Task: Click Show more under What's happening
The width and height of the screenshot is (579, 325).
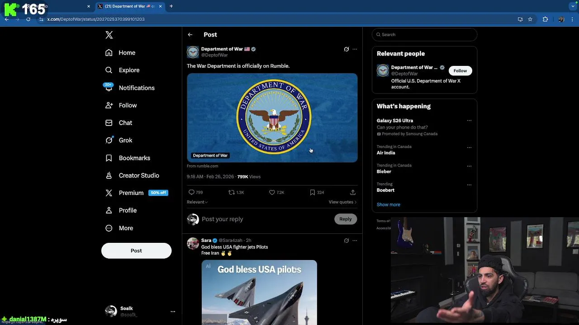Action: coord(389,204)
